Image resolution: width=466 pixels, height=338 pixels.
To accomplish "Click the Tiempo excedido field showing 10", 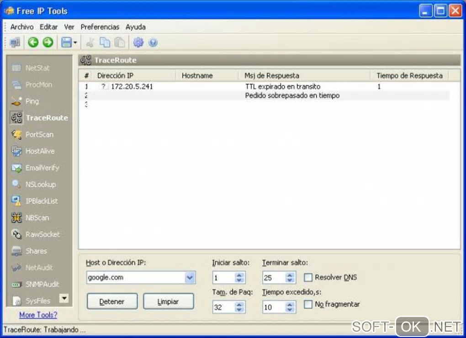I will pos(274,307).
